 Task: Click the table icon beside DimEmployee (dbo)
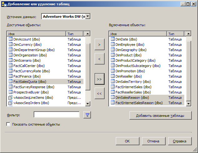tap(112, 44)
